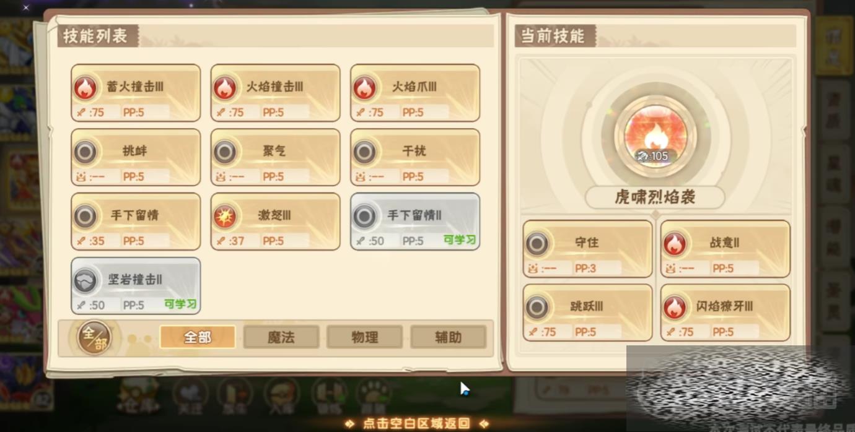Click the equipped 守住 skill slot
Image resolution: width=855 pixels, height=432 pixels.
pos(588,249)
